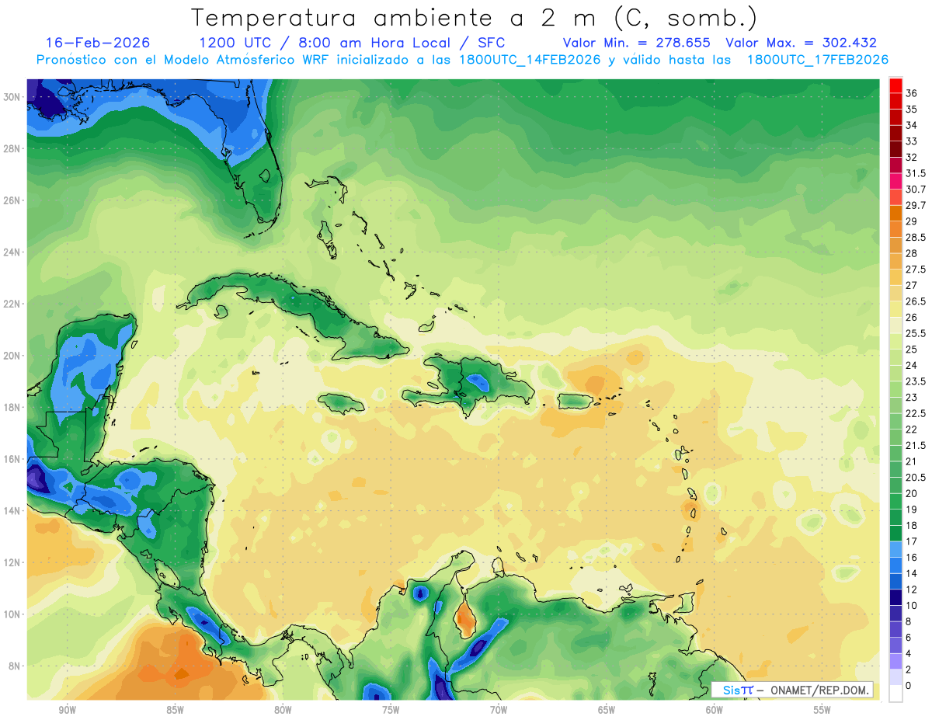This screenshot has width=932, height=720.
Task: Click the 'ONAMET/REP.DOM.' credit label
Action: [821, 690]
